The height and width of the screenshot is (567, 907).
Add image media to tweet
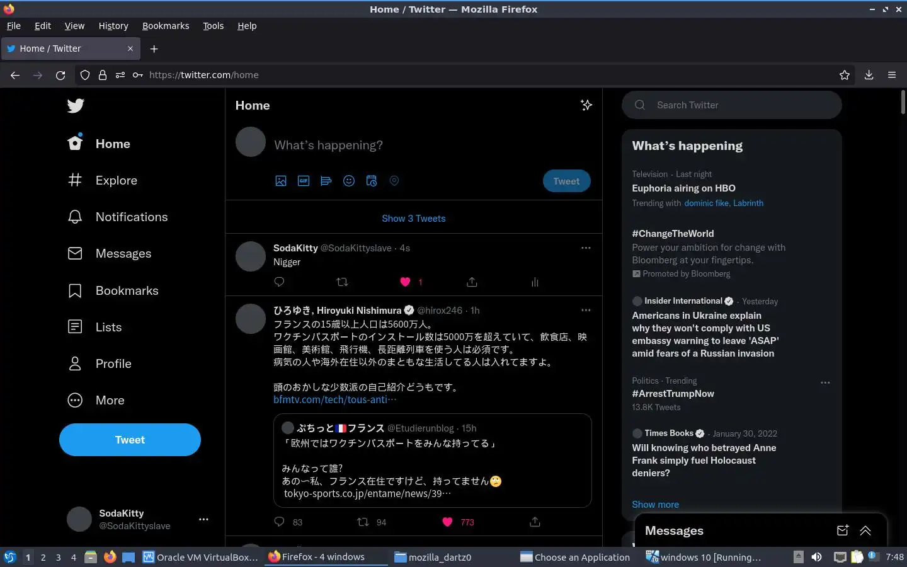click(281, 181)
